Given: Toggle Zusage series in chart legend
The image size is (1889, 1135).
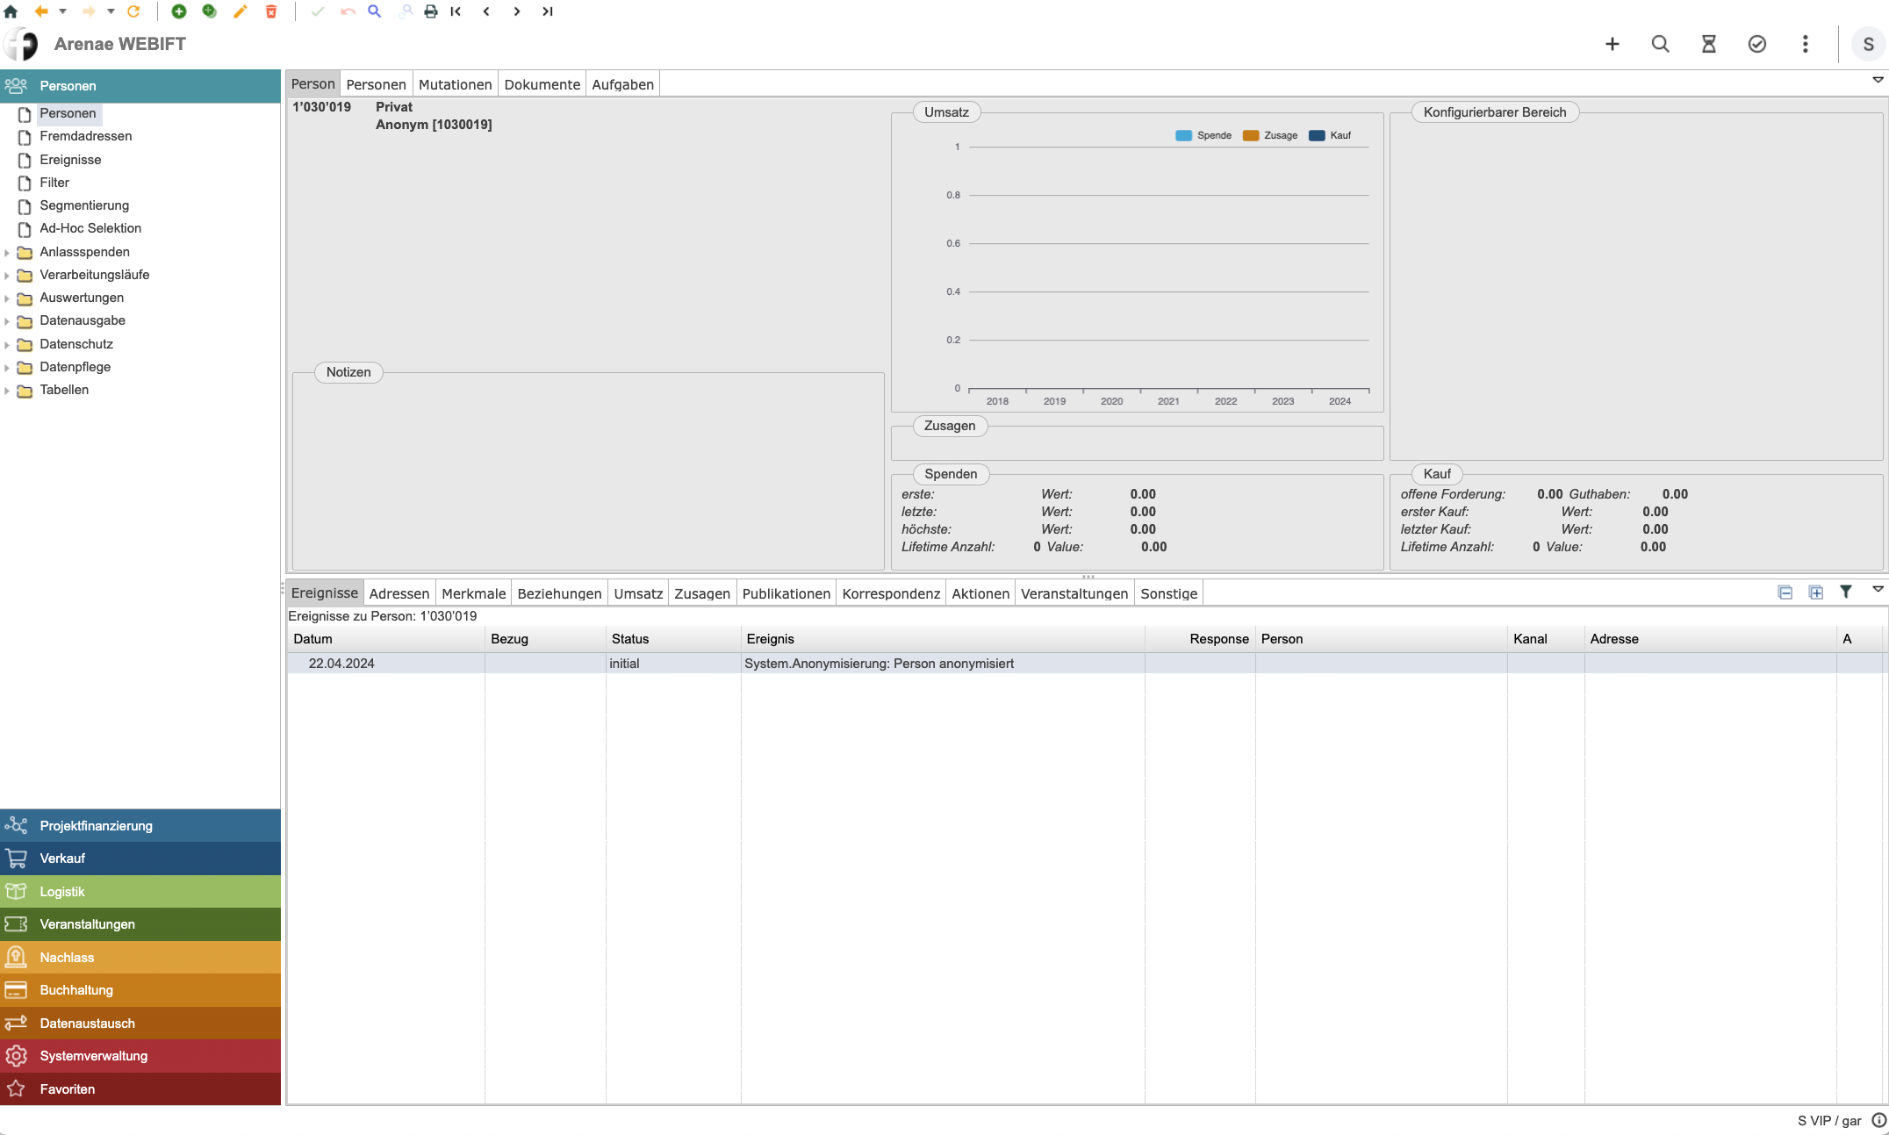Looking at the screenshot, I should [1270, 135].
